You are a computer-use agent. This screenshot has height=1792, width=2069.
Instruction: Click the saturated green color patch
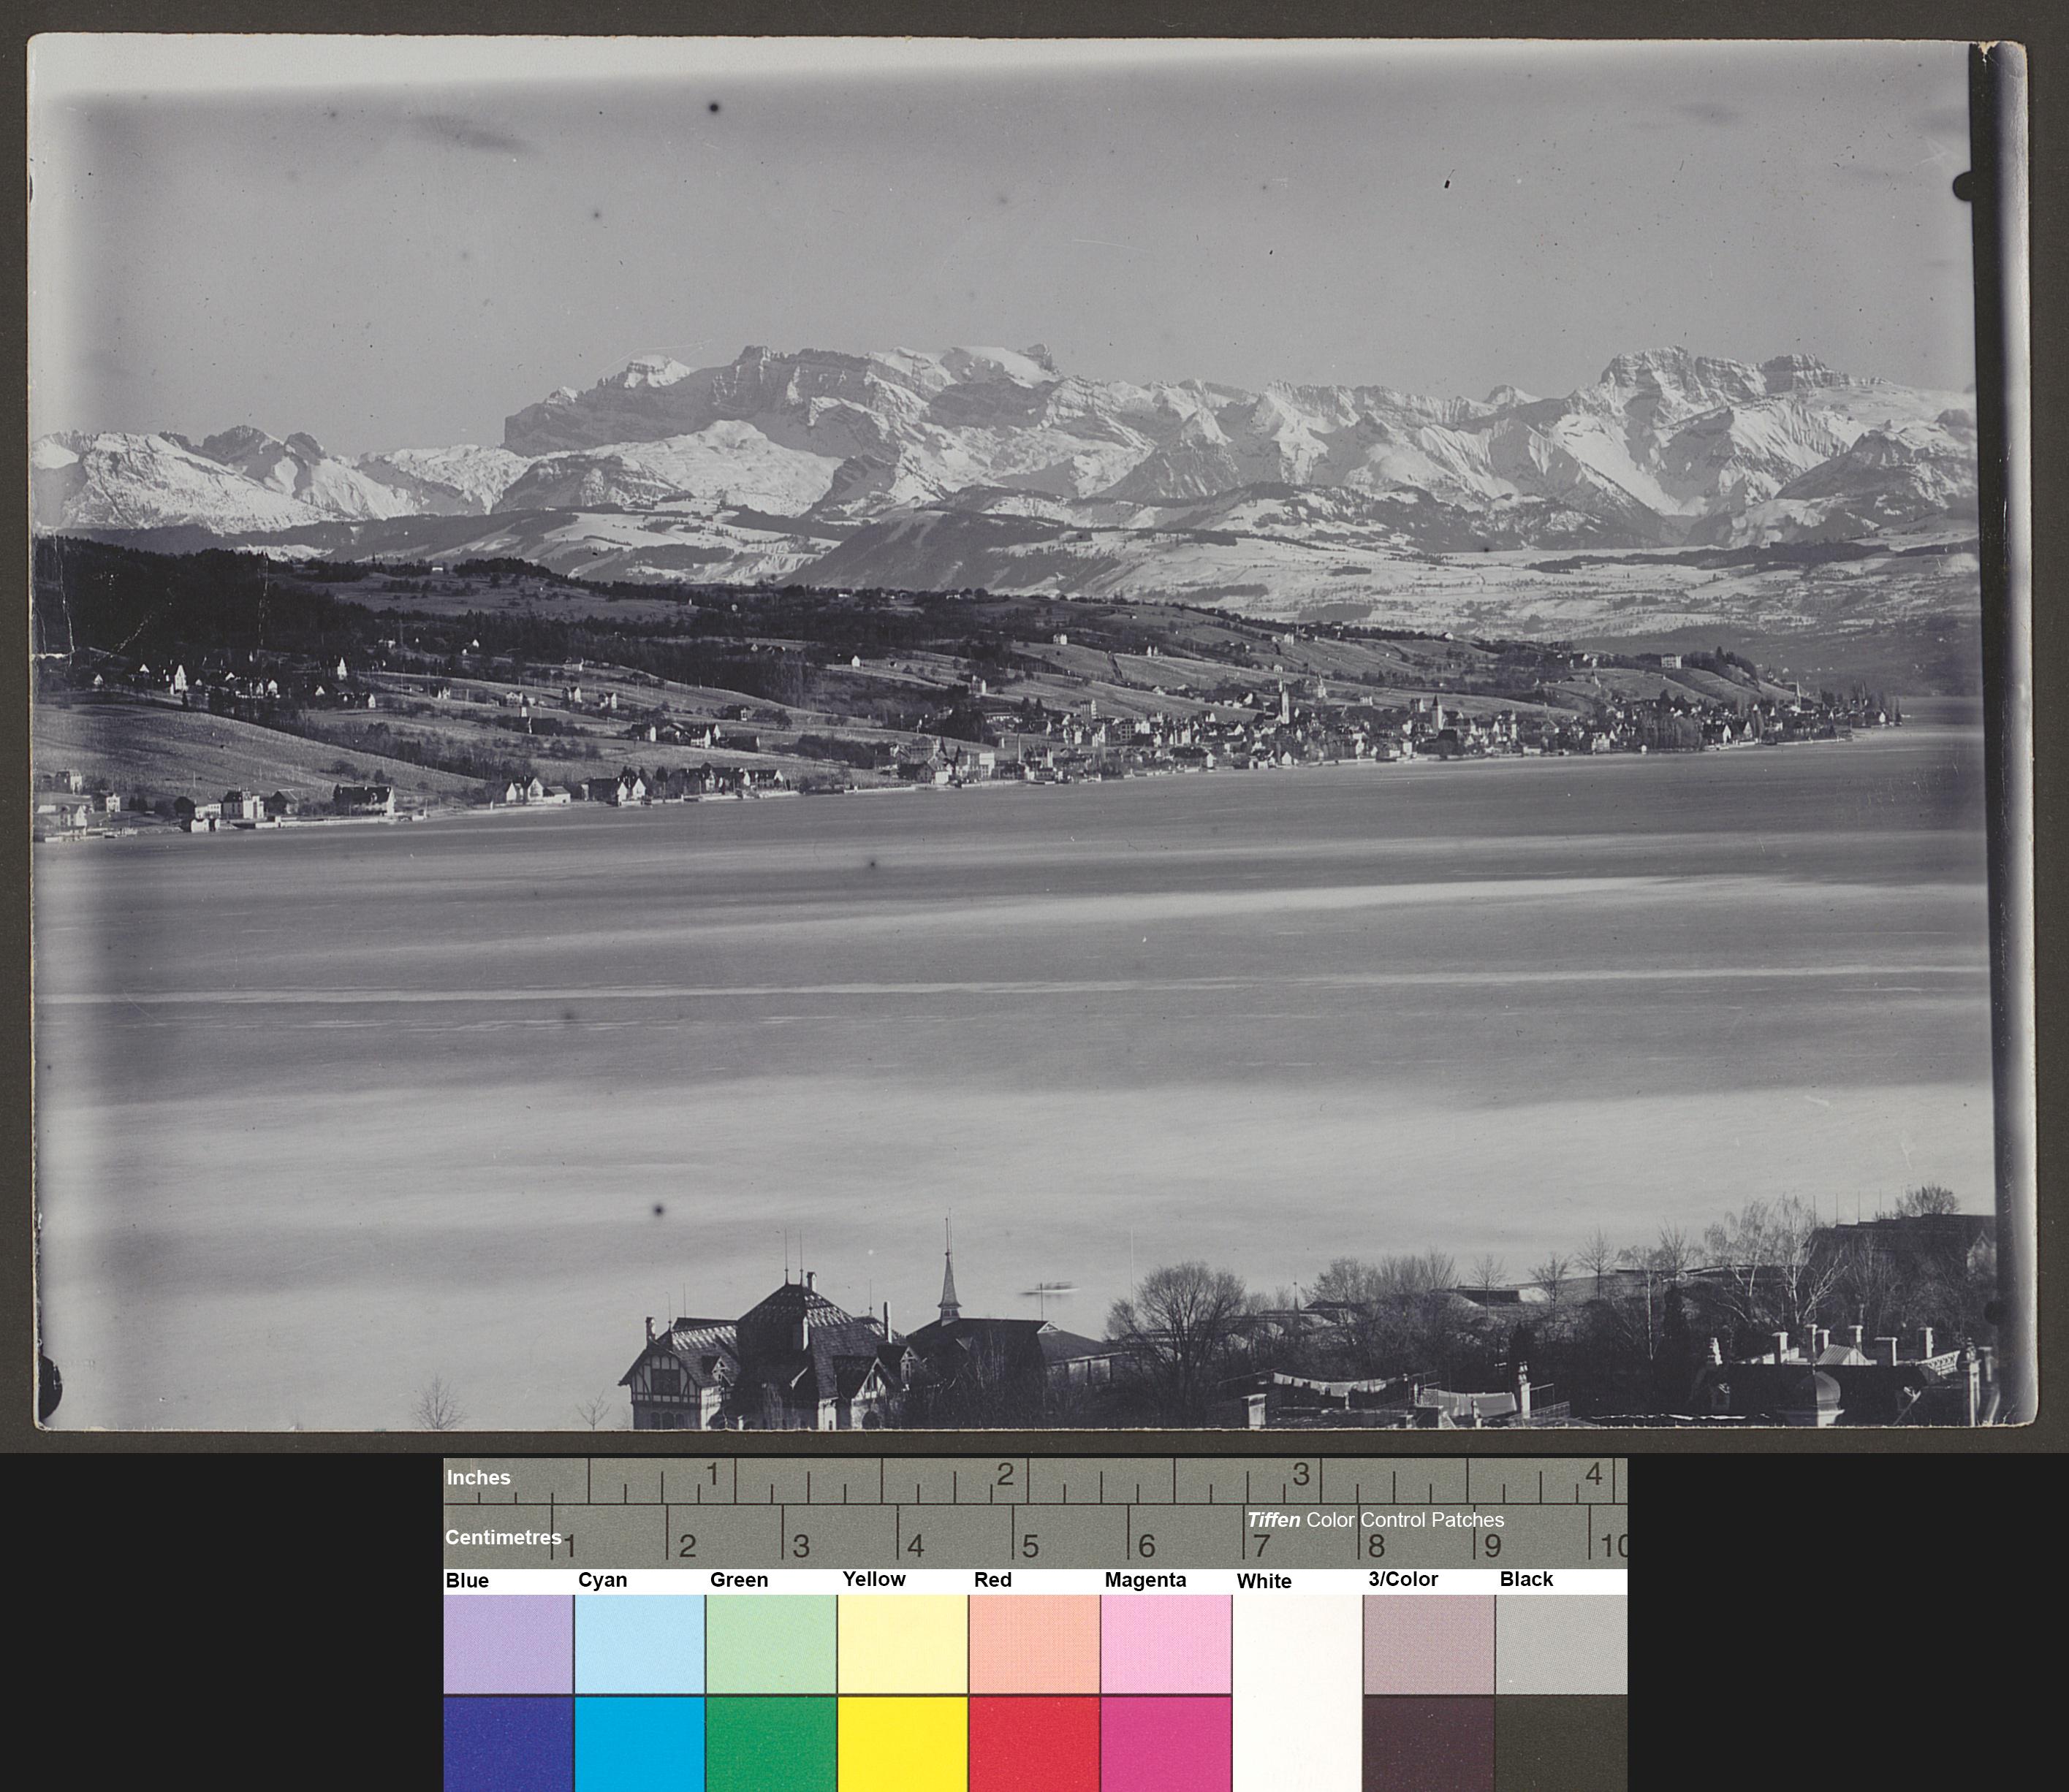(771, 1744)
